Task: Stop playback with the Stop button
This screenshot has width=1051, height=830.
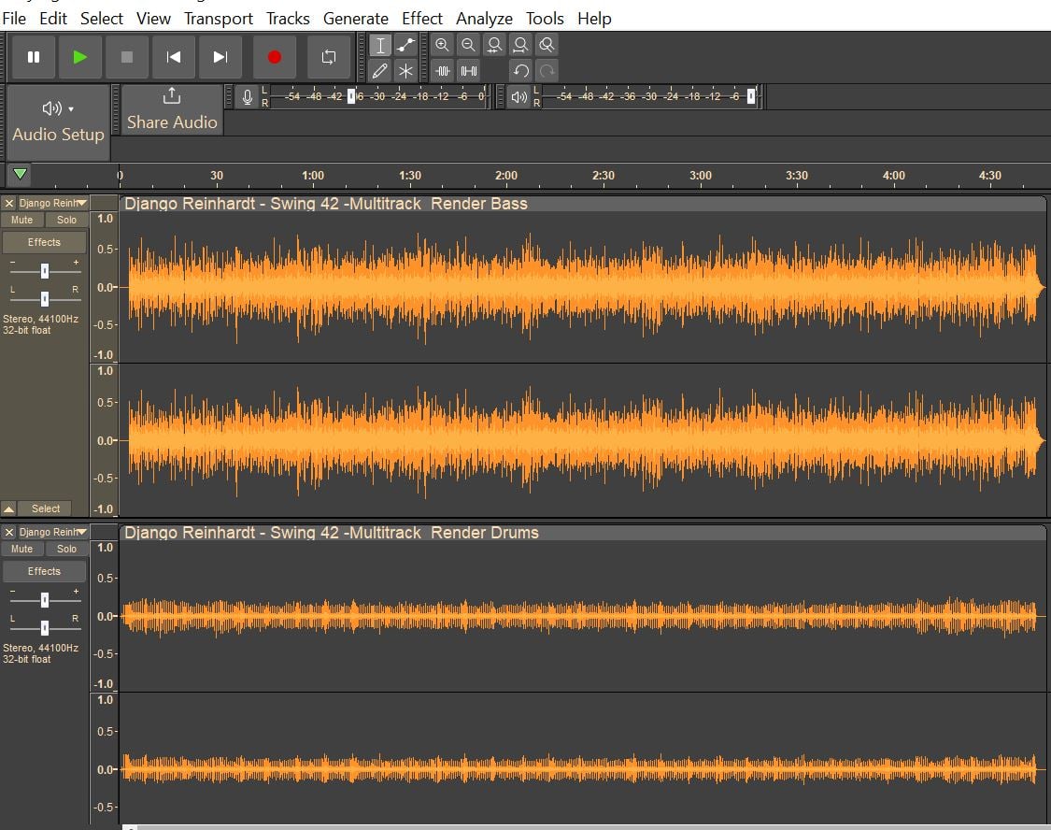Action: click(127, 57)
